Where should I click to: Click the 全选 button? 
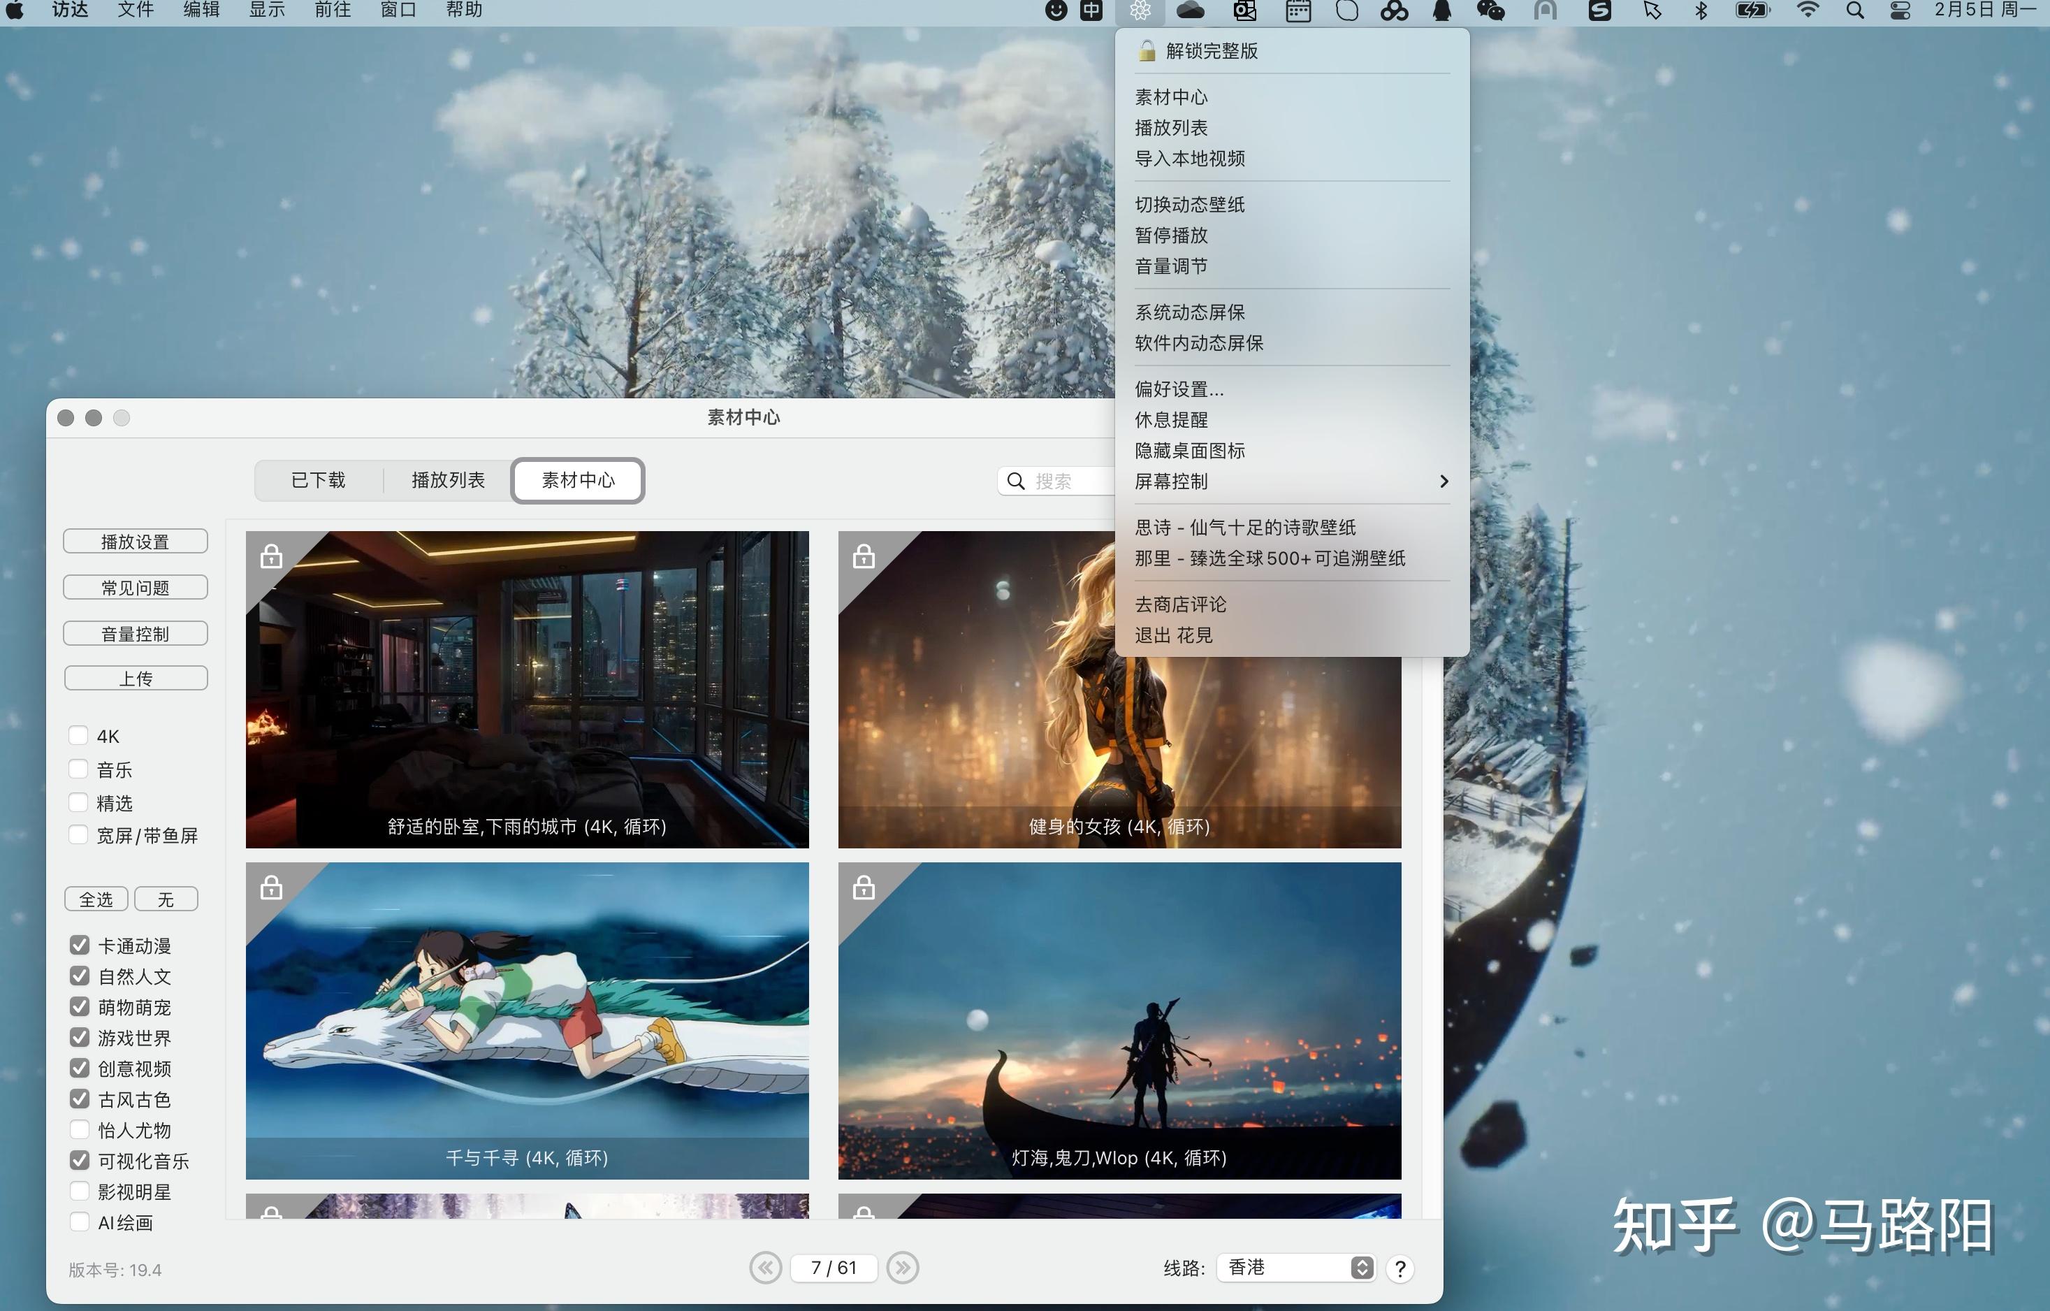96,898
